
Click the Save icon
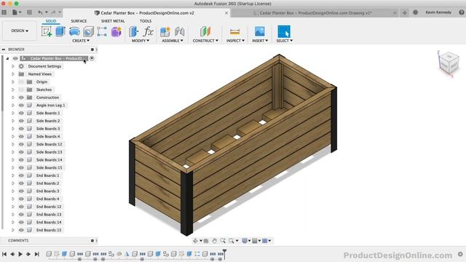tap(29, 12)
